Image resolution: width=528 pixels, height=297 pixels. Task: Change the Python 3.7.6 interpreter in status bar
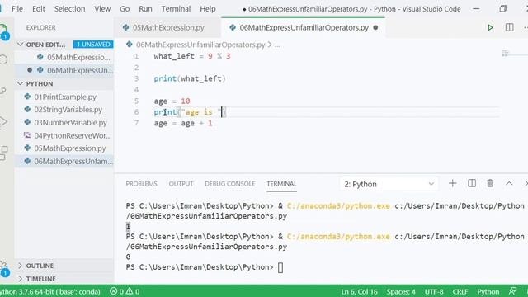[49, 291]
